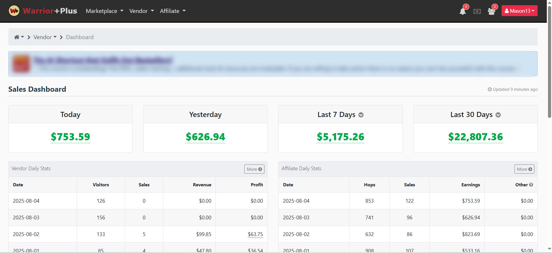
Task: Click the Updated 9 minutes ago text
Action: click(x=515, y=89)
